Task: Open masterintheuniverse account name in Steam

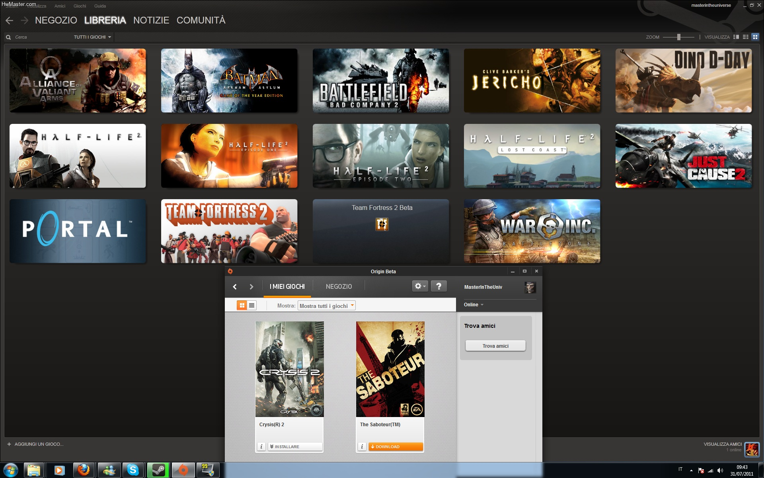Action: [x=711, y=5]
